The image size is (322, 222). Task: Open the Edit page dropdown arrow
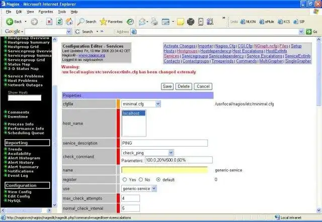point(173,22)
